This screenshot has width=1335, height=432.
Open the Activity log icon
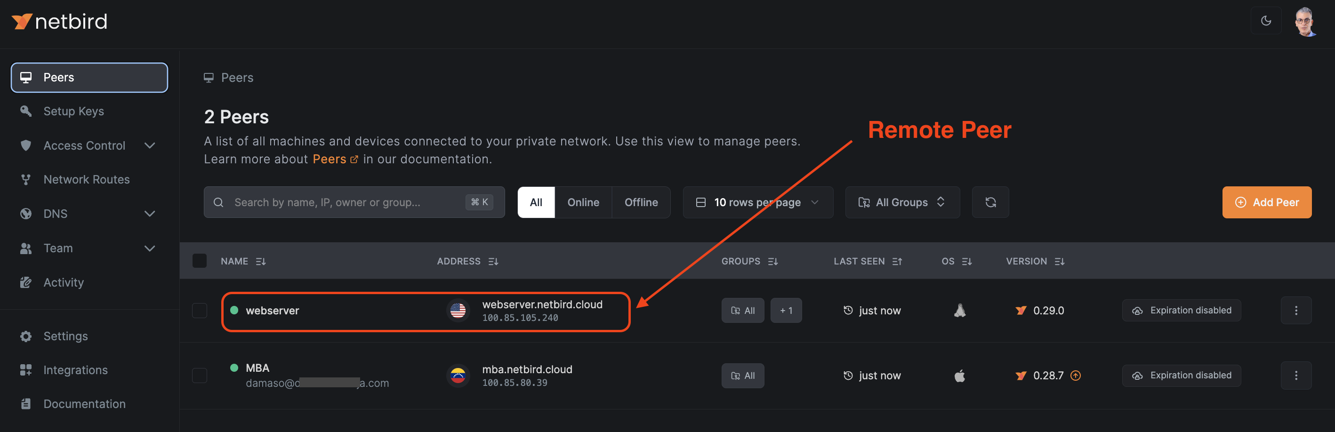26,282
